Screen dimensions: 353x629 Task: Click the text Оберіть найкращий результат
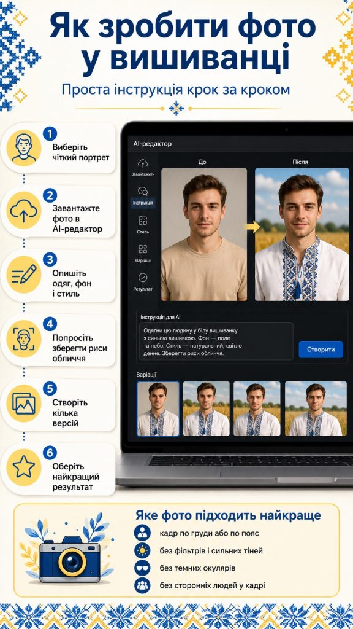[75, 477]
